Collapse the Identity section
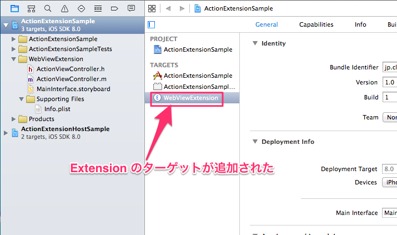 (255, 43)
